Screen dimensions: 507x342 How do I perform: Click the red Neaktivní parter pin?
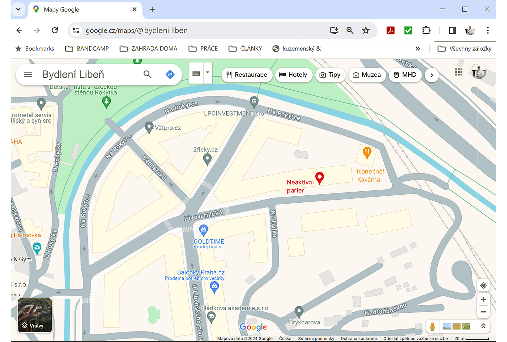pyautogui.click(x=320, y=178)
